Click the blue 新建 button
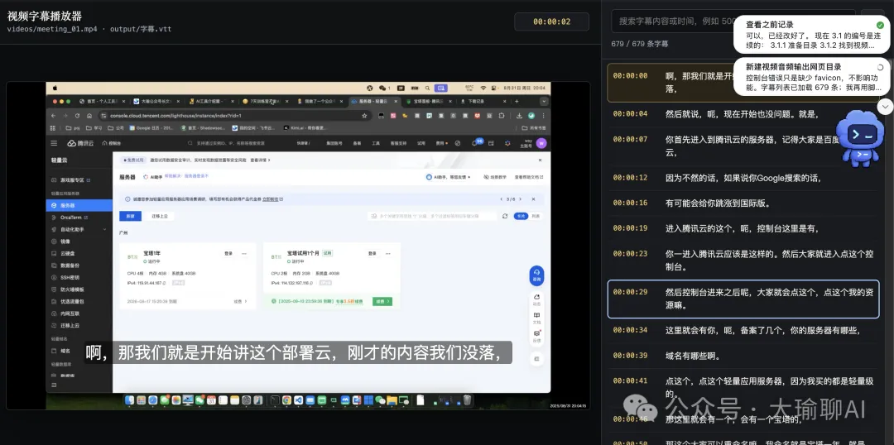 tap(130, 216)
